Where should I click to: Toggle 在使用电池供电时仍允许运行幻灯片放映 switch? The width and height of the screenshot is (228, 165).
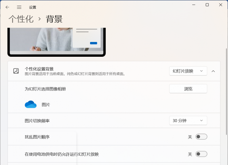coord(201,154)
